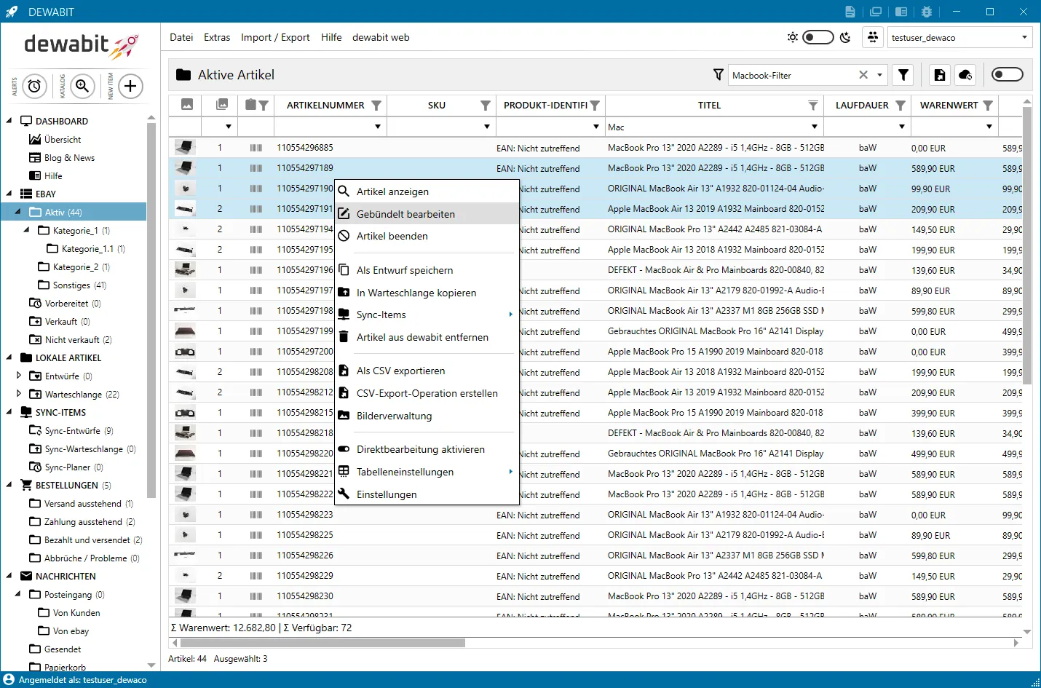The image size is (1041, 688).
Task: Toggle the switch at right of Aktive Artikel header
Action: click(x=1008, y=74)
